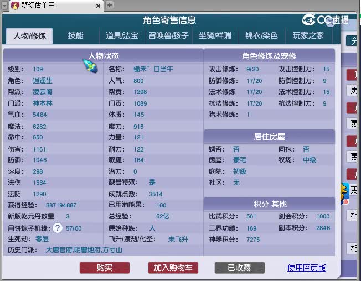Click the 法伤 value 1534
The width and height of the screenshot is (361, 281).
(40, 183)
